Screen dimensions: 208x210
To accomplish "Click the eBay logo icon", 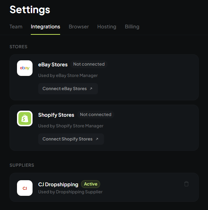I will coord(25,68).
